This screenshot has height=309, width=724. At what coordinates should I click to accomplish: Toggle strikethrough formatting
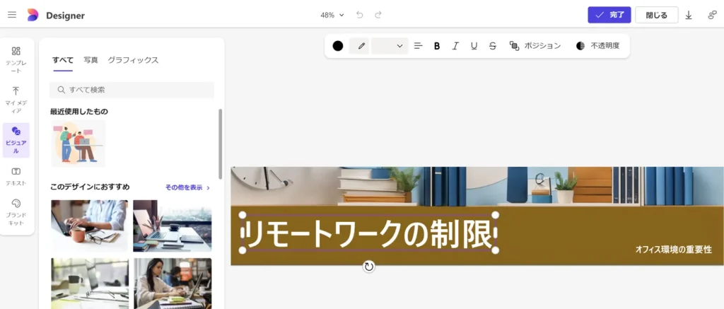point(492,46)
